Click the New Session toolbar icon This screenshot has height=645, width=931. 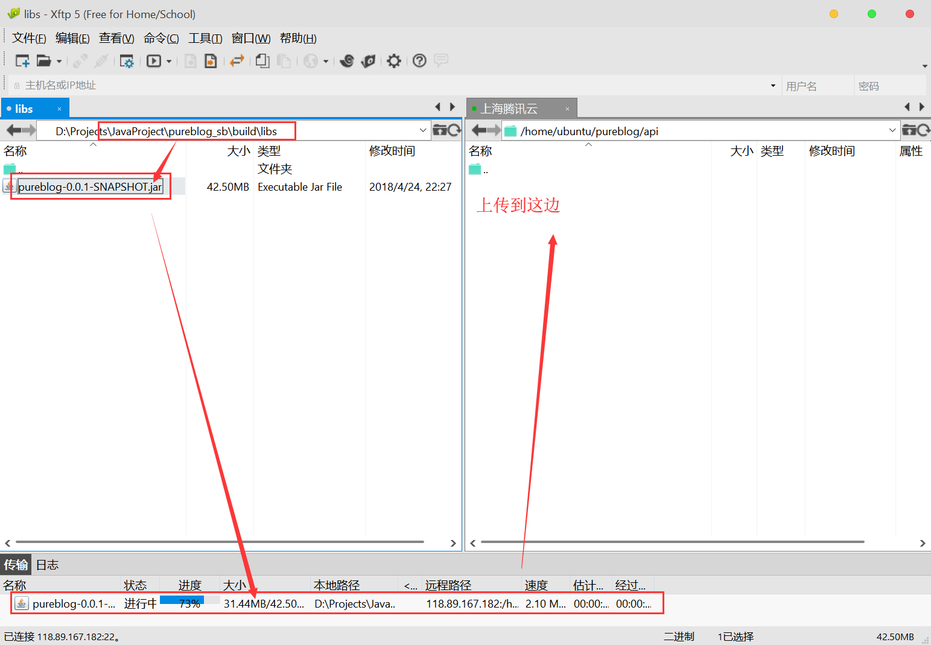[x=22, y=61]
